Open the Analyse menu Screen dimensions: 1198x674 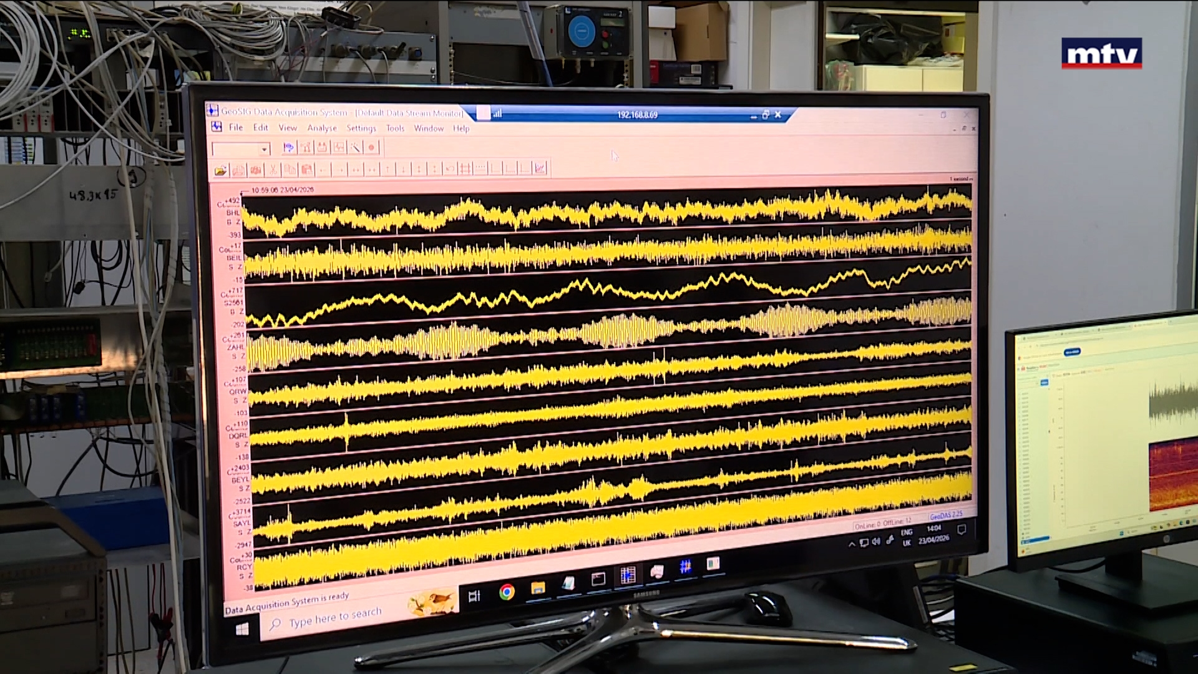pos(322,128)
